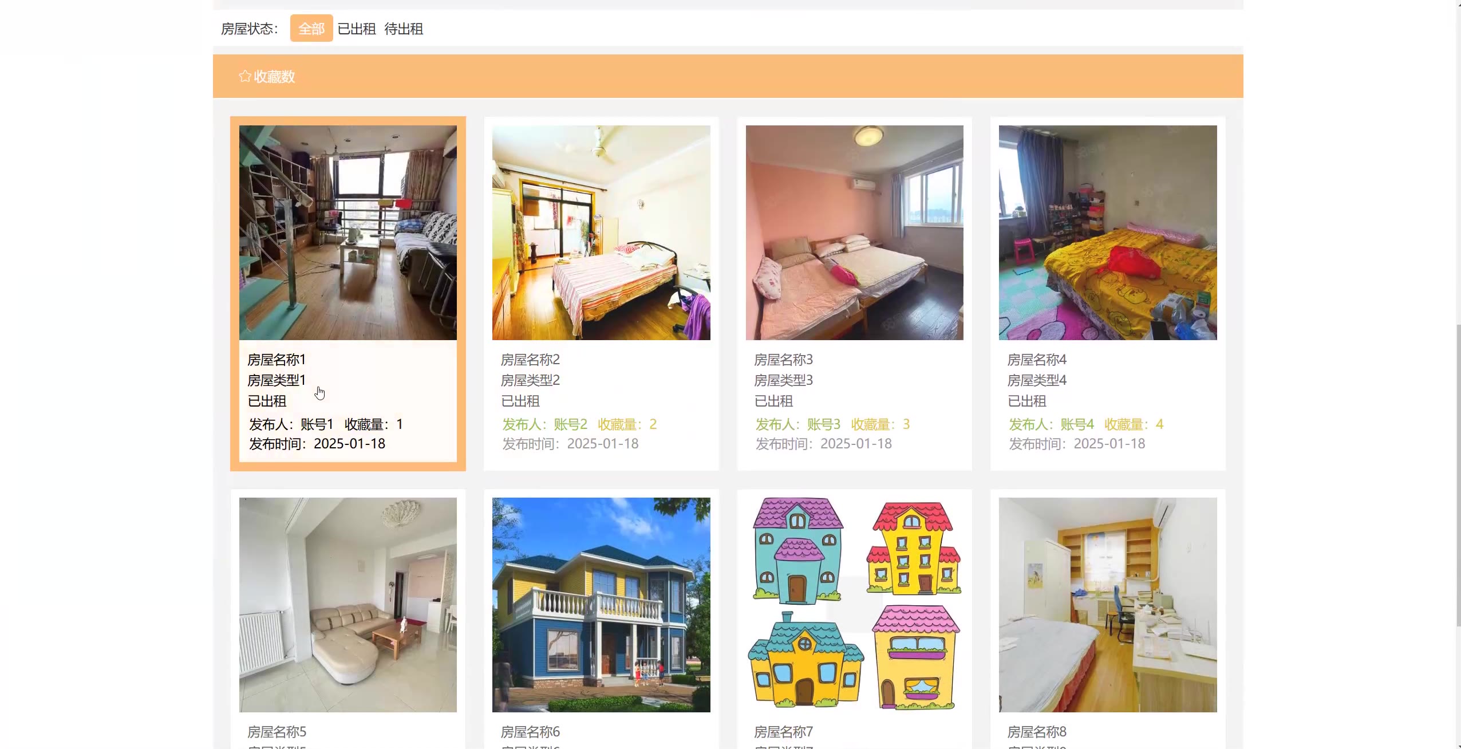This screenshot has width=1461, height=749.
Task: Click the 房屋名称3 title link
Action: pyautogui.click(x=783, y=360)
